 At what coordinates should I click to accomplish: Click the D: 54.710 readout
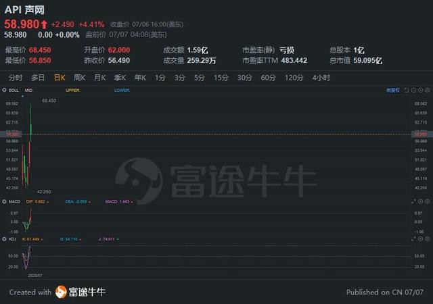click(x=69, y=239)
